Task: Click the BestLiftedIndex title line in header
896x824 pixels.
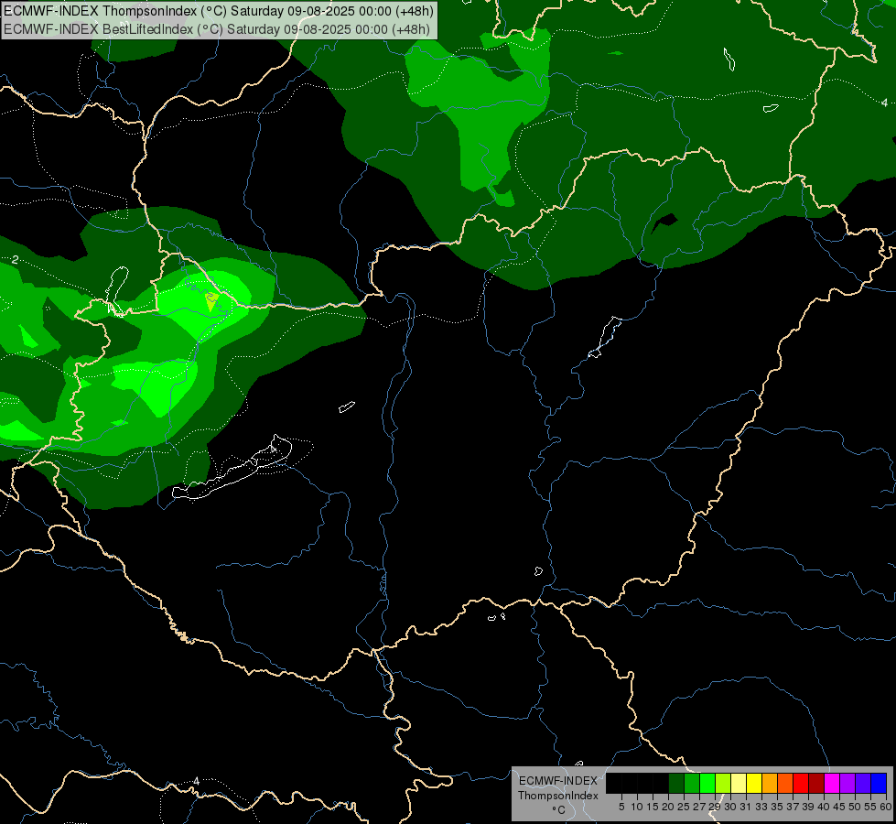Action: pos(216,29)
